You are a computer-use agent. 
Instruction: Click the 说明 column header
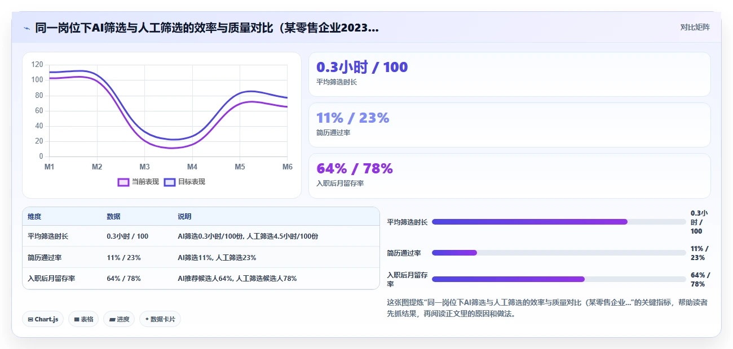184,217
